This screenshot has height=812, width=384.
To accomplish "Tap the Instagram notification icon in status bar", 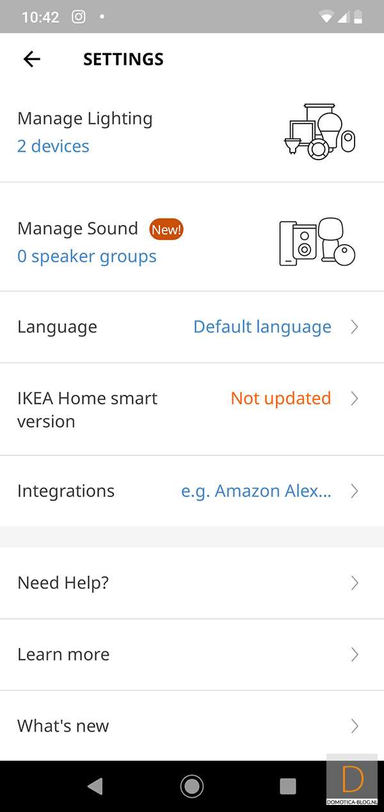I will (x=78, y=17).
